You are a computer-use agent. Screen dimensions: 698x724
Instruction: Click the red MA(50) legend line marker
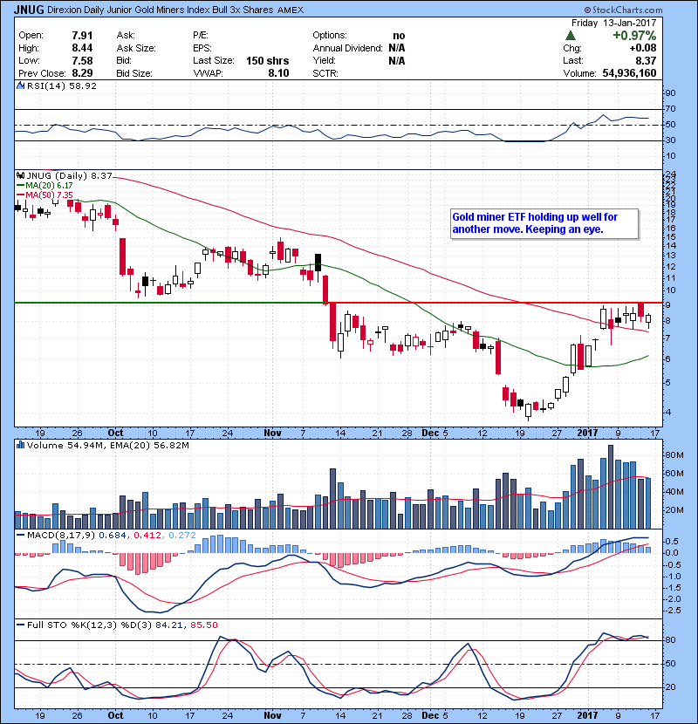click(x=20, y=195)
